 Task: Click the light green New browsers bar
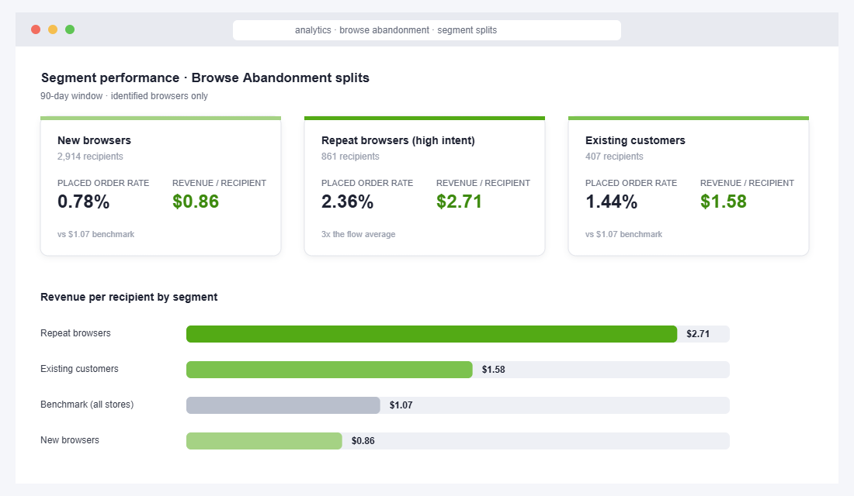(x=264, y=441)
